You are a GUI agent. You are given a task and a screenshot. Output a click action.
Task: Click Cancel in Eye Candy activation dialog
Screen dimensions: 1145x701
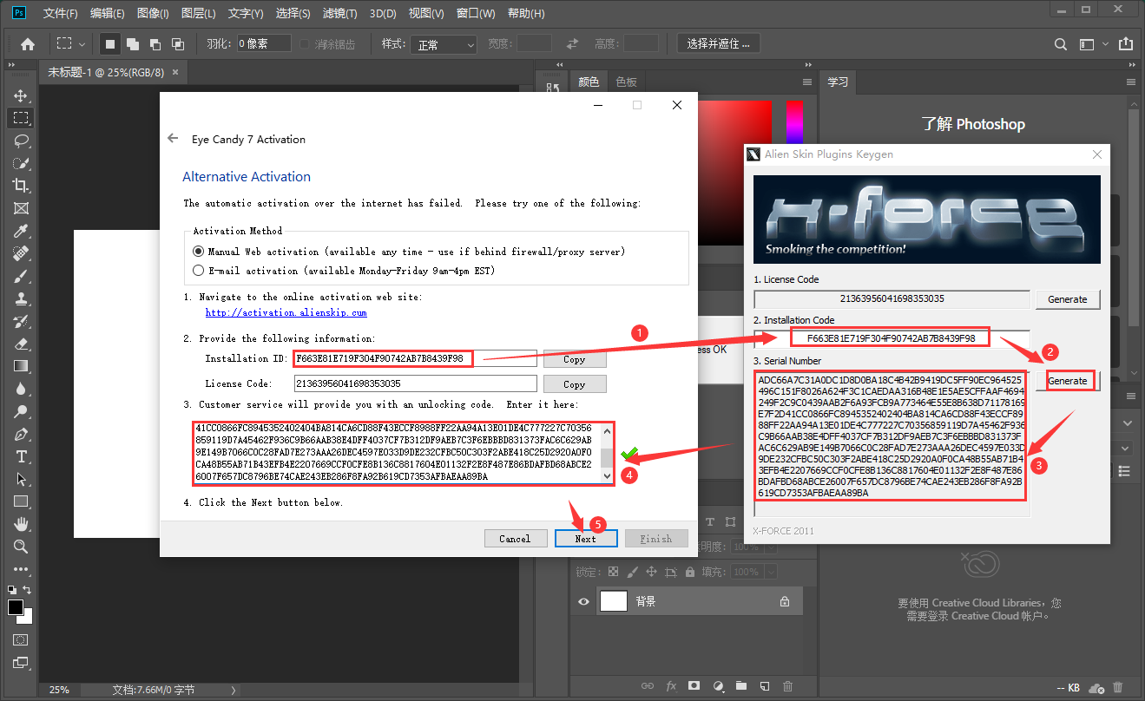(515, 539)
